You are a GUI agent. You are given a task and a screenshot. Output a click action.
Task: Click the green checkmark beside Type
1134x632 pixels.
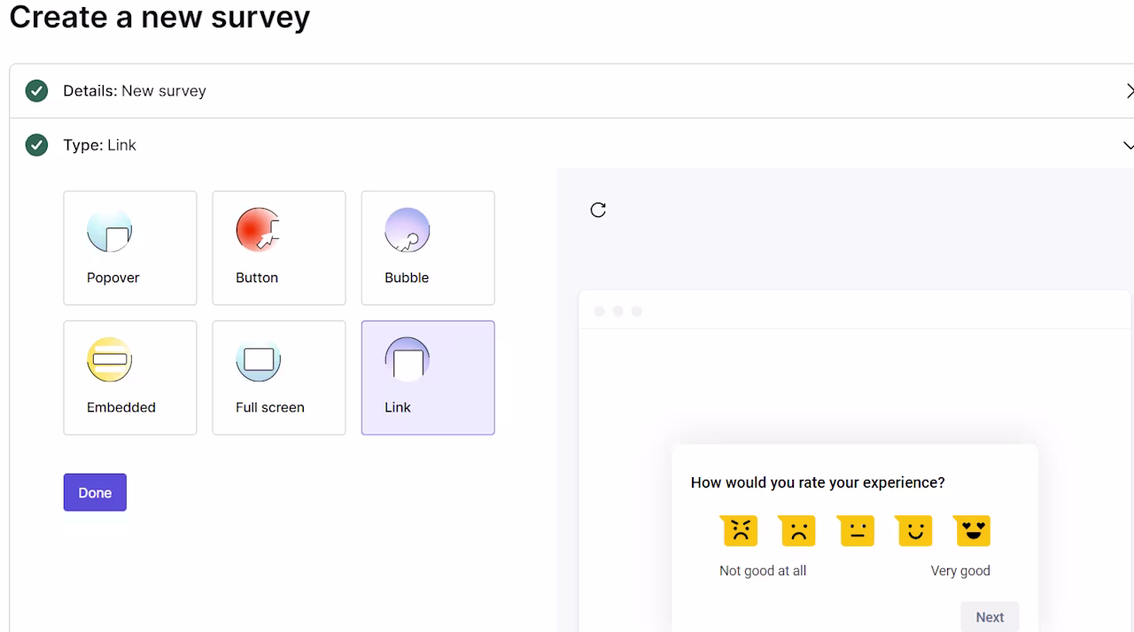click(36, 144)
